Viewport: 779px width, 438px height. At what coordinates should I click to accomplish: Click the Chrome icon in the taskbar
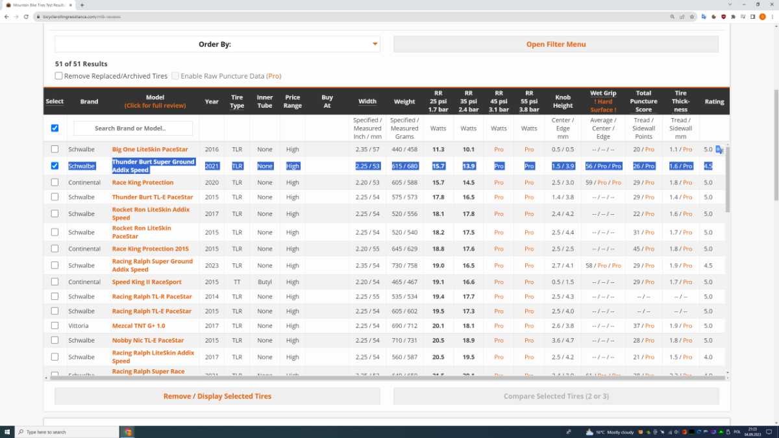pos(128,432)
